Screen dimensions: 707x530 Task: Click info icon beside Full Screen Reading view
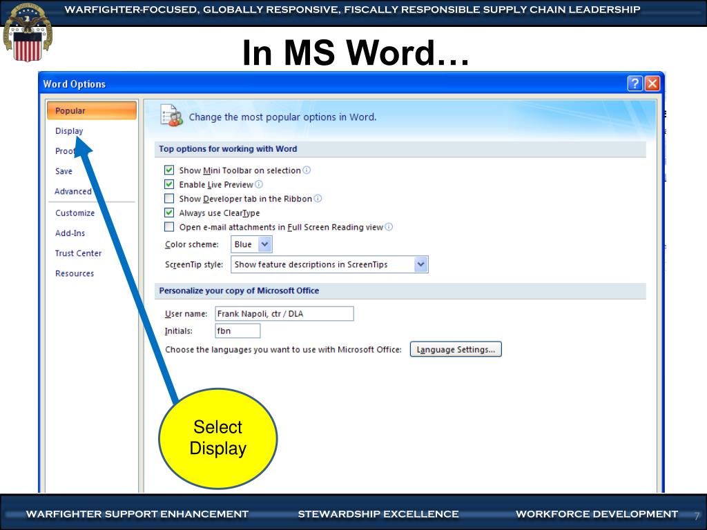click(x=389, y=226)
